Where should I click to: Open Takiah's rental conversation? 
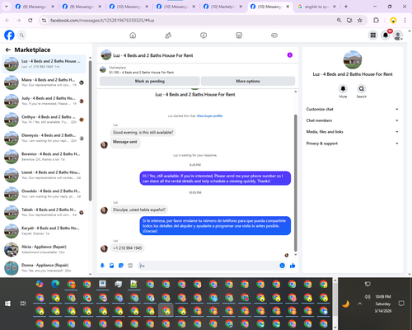point(44,212)
